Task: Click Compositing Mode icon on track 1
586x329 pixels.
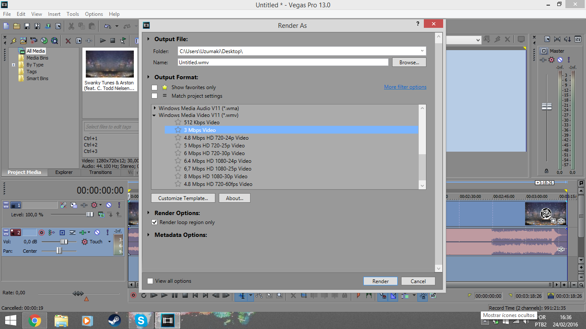Action: (101, 215)
